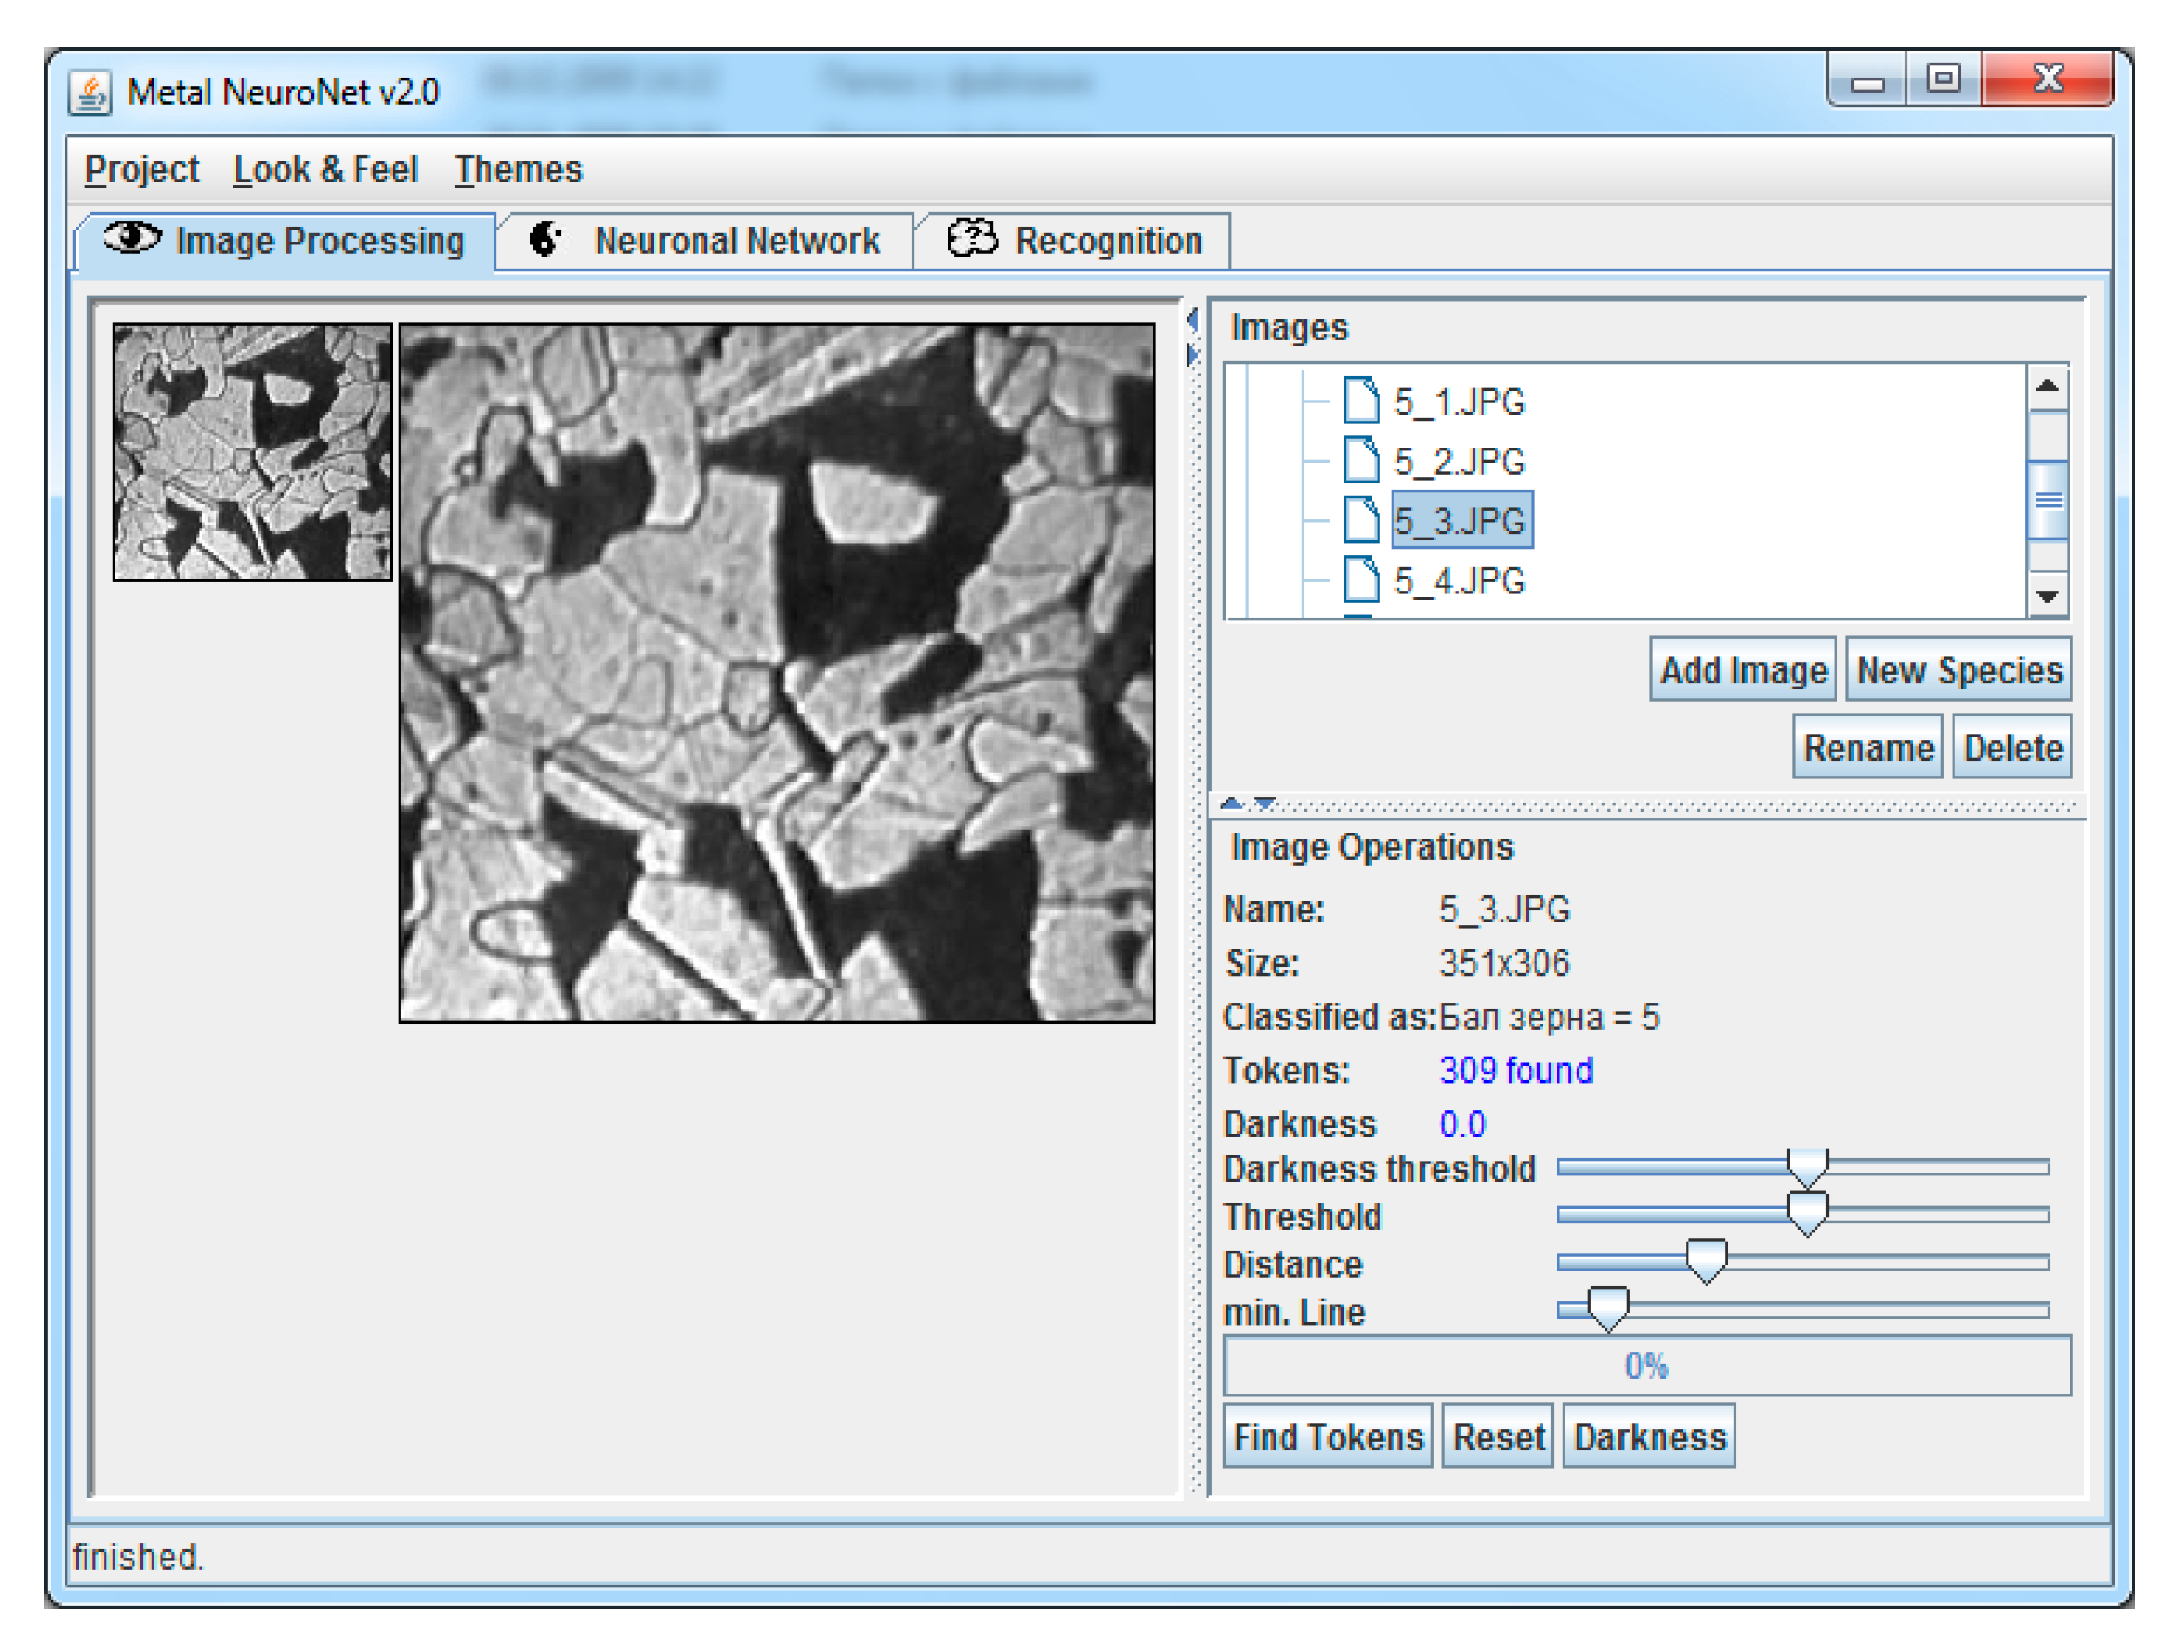The image size is (2183, 1645).
Task: Click the scroll down arrow in Images list
Action: coord(2048,597)
